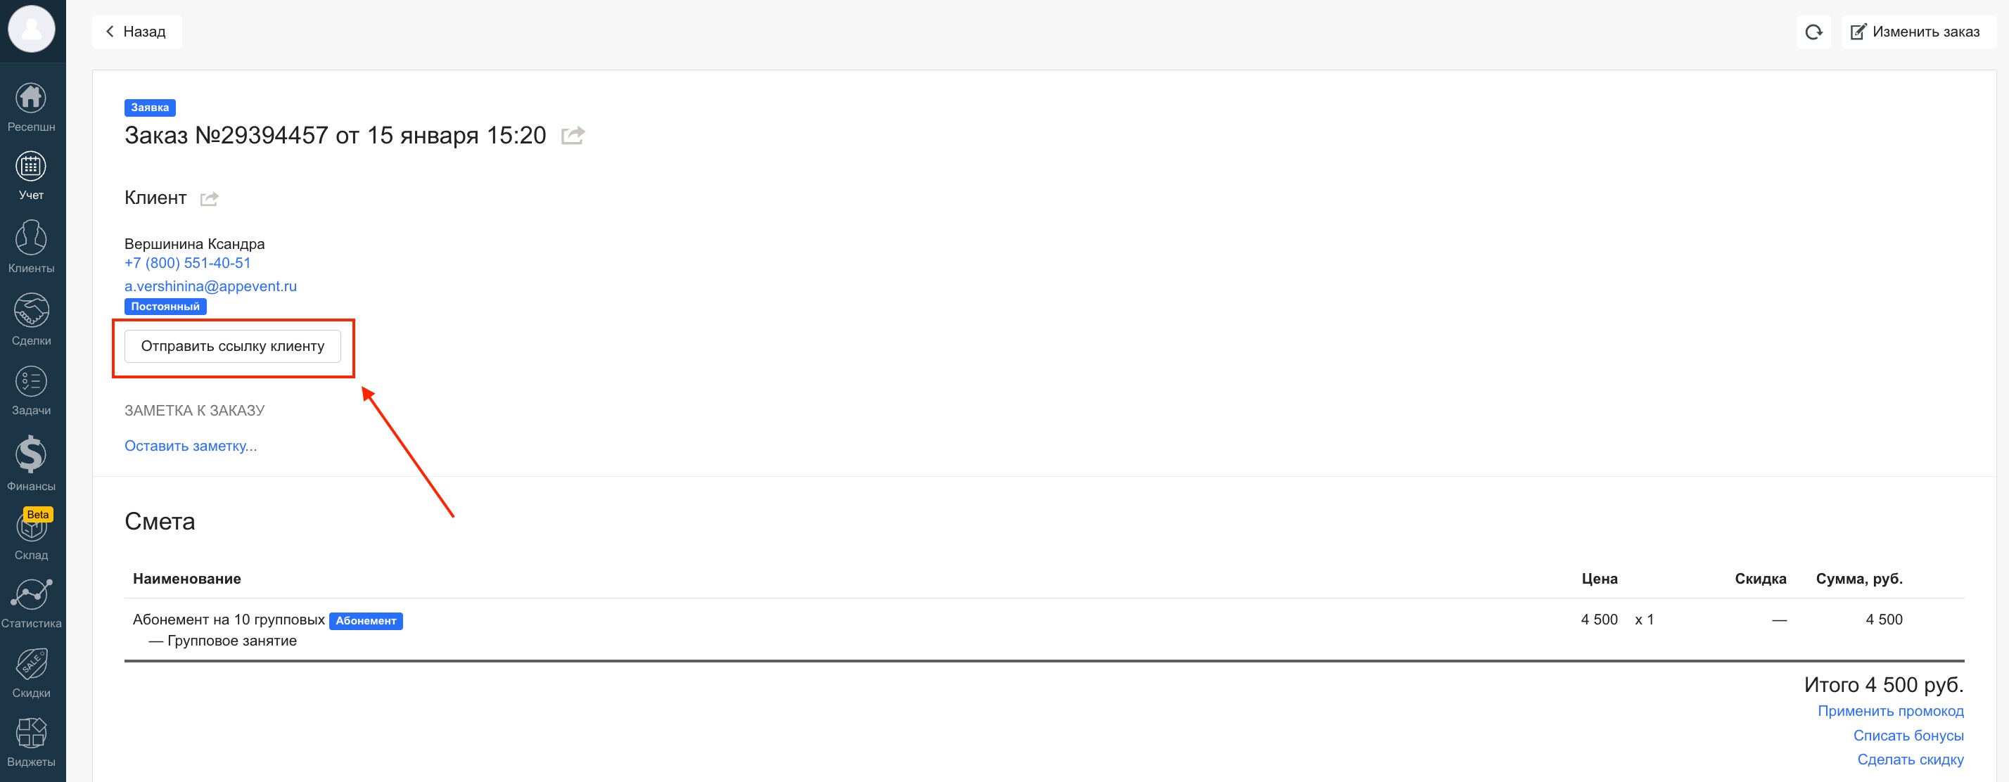The image size is (2009, 782).
Task: Click Применить промокод link
Action: click(x=1889, y=711)
